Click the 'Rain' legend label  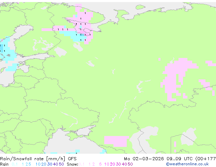point(4,164)
